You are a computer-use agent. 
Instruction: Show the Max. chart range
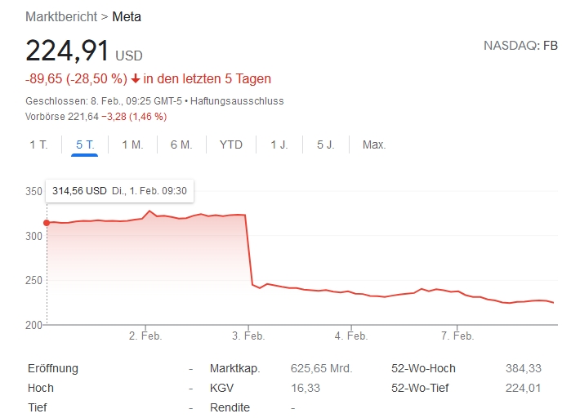point(374,145)
